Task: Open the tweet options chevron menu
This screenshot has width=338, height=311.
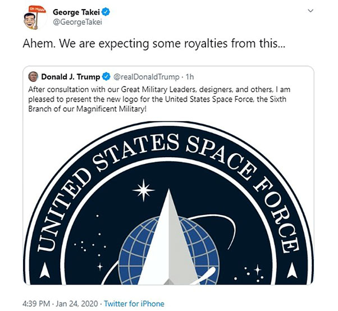Action: (310, 11)
